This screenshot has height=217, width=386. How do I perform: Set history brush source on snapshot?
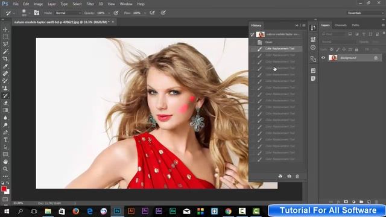252,34
